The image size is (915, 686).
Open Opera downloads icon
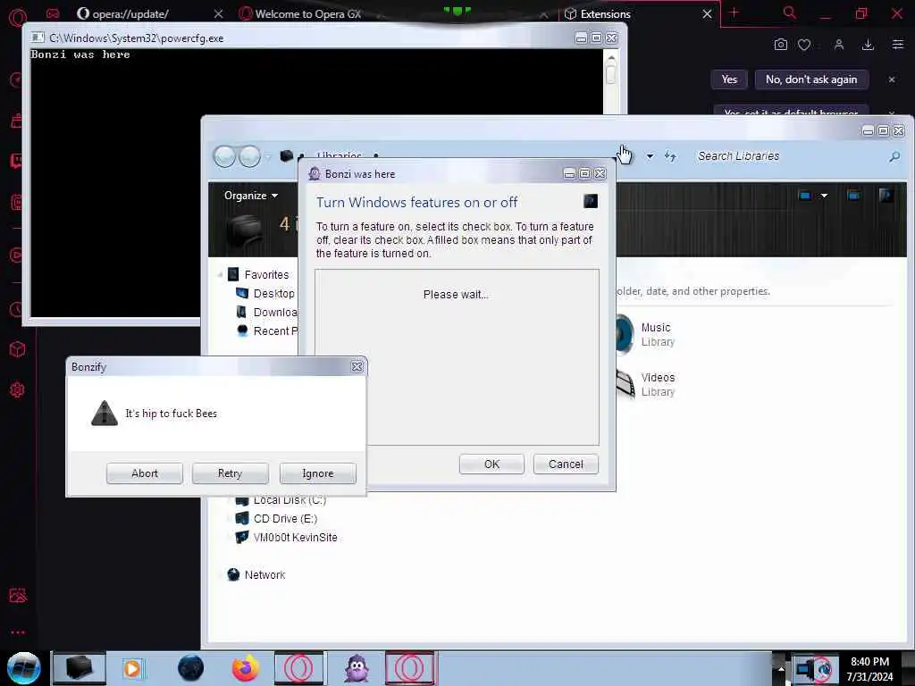coord(869,45)
